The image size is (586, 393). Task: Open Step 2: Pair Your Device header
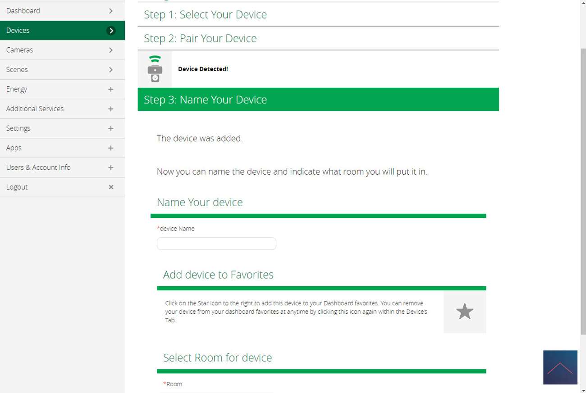tap(200, 38)
